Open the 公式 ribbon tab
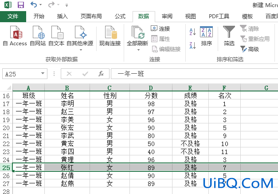The height and width of the screenshot is (194, 278). (x=120, y=16)
